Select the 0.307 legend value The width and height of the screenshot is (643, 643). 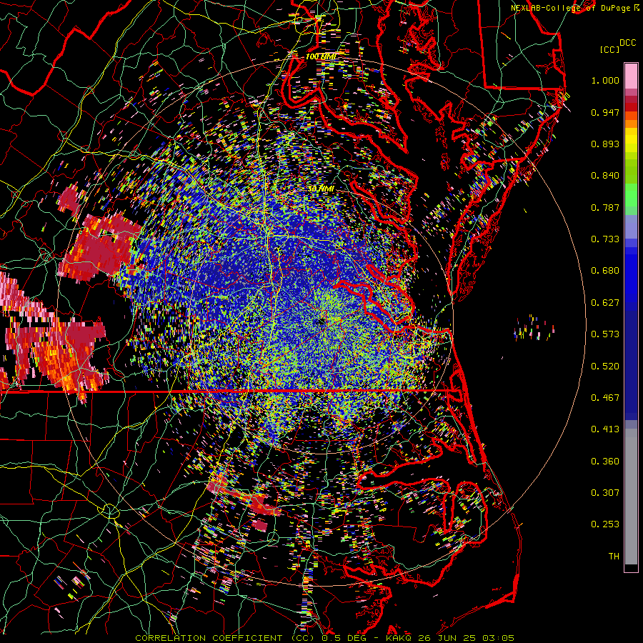click(x=605, y=493)
